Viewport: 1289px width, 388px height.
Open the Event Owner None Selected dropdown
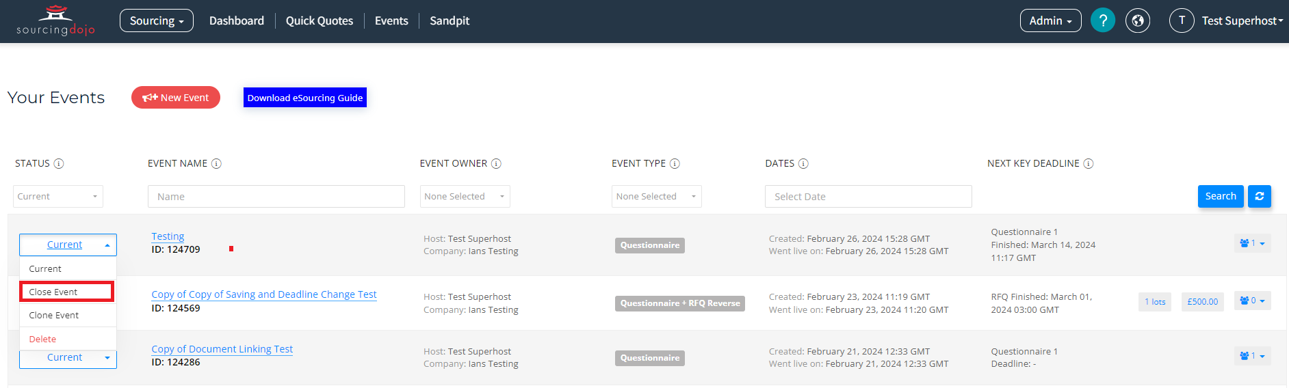465,196
